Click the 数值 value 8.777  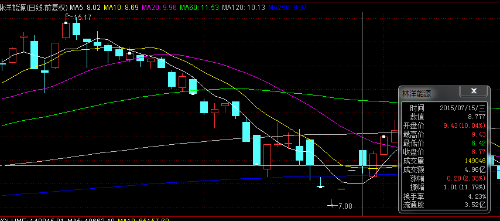477,117
